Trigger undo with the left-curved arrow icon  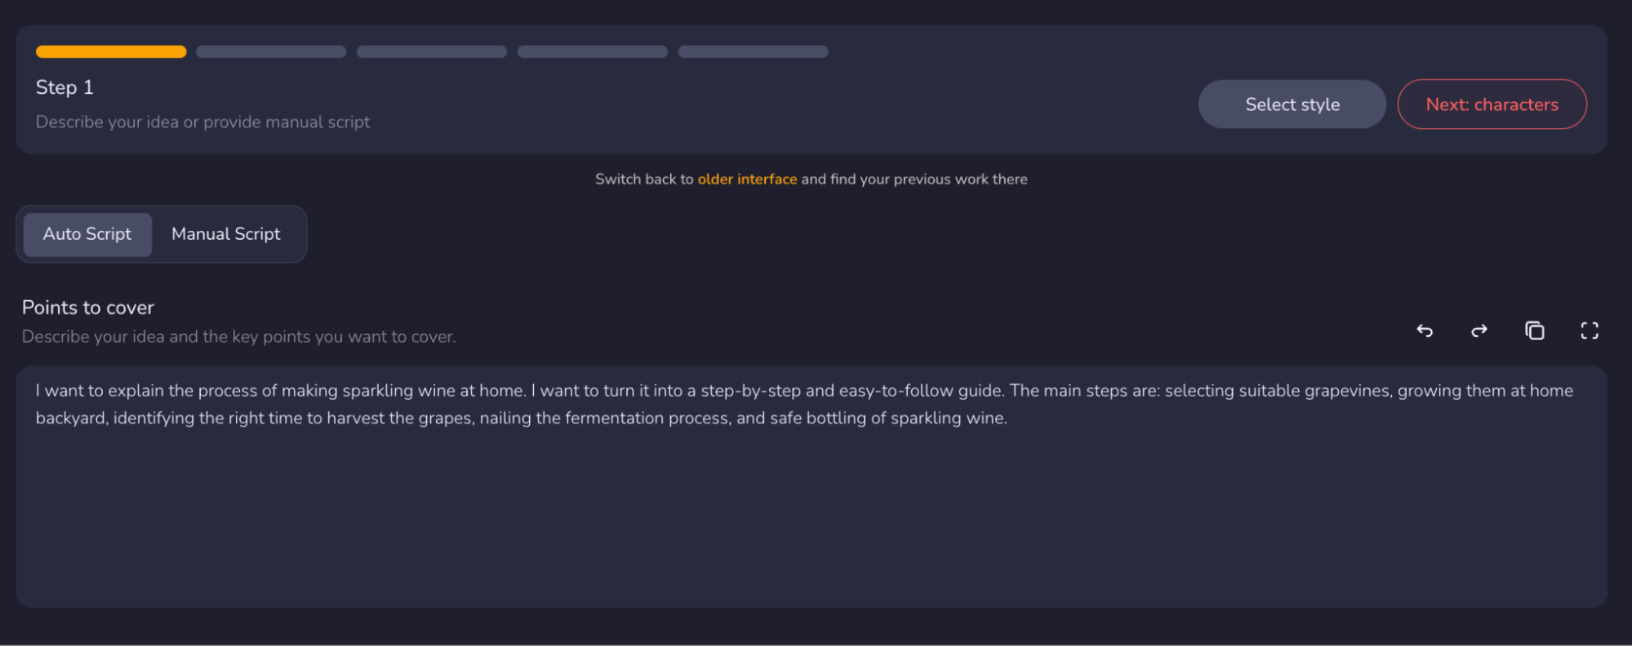[x=1425, y=331]
